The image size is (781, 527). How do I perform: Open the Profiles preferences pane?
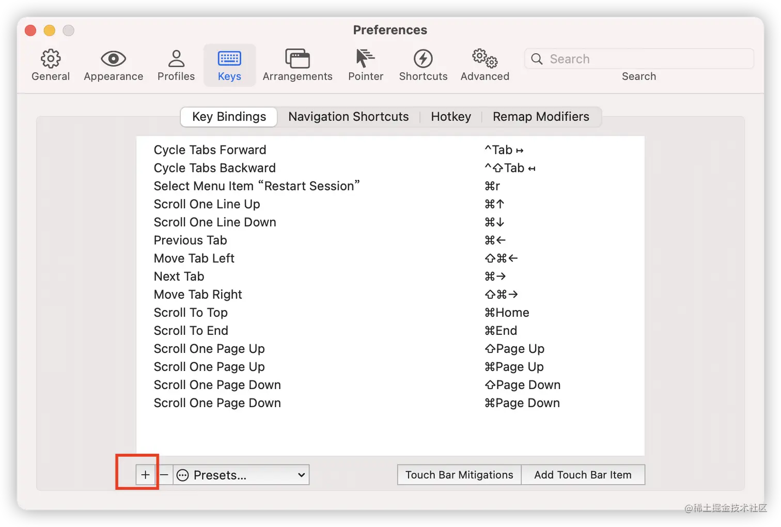coord(176,65)
